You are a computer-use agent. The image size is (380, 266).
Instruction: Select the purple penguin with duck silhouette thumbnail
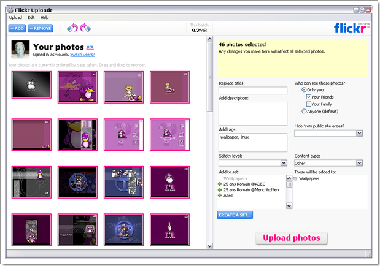tap(77, 87)
